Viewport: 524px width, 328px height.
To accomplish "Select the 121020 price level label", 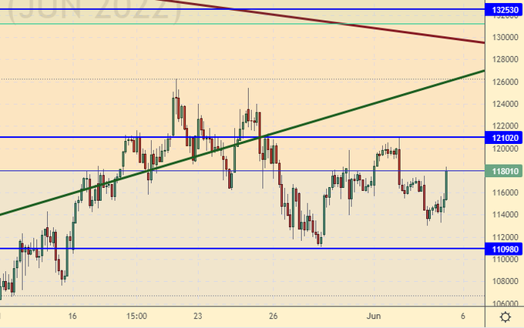I will (x=504, y=137).
